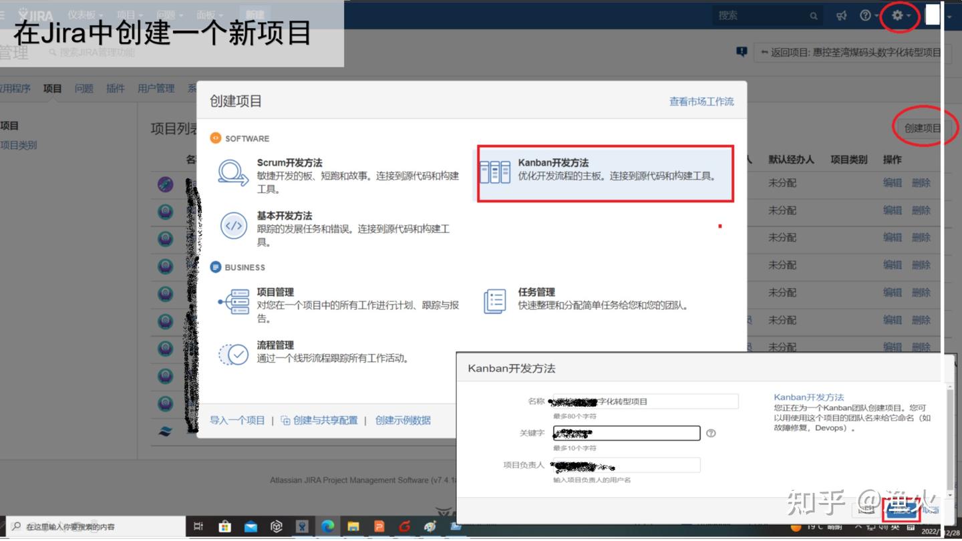Click the help icon beside 关键字 field
Viewport: 962px width, 541px height.
(x=711, y=433)
